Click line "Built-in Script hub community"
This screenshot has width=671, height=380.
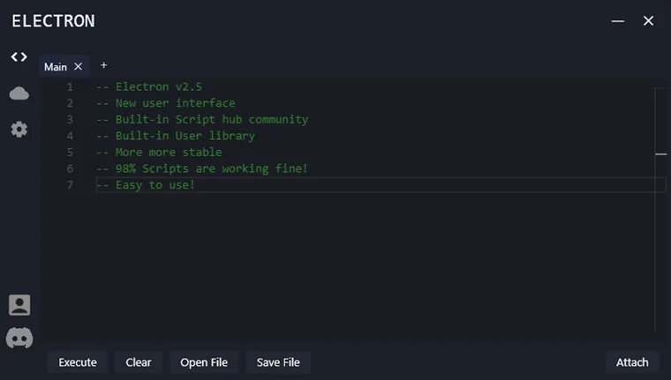coord(202,120)
